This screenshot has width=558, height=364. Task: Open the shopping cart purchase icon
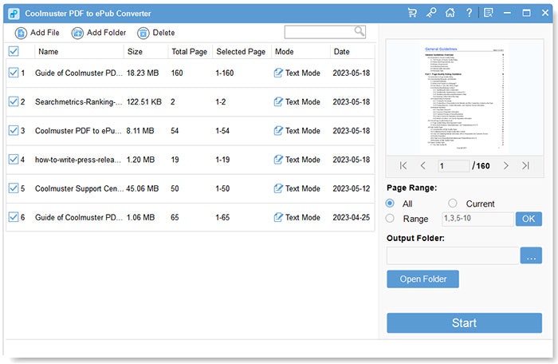[x=412, y=14]
